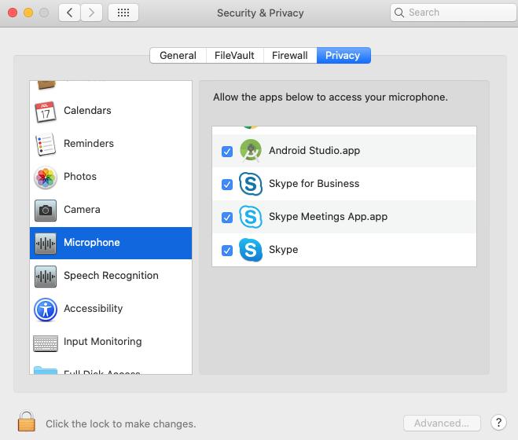518x440 pixels.
Task: Select the Skype for Business row text
Action: 314,184
